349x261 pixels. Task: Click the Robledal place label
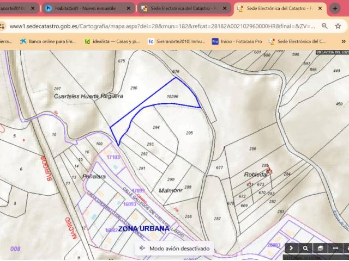tap(256, 175)
